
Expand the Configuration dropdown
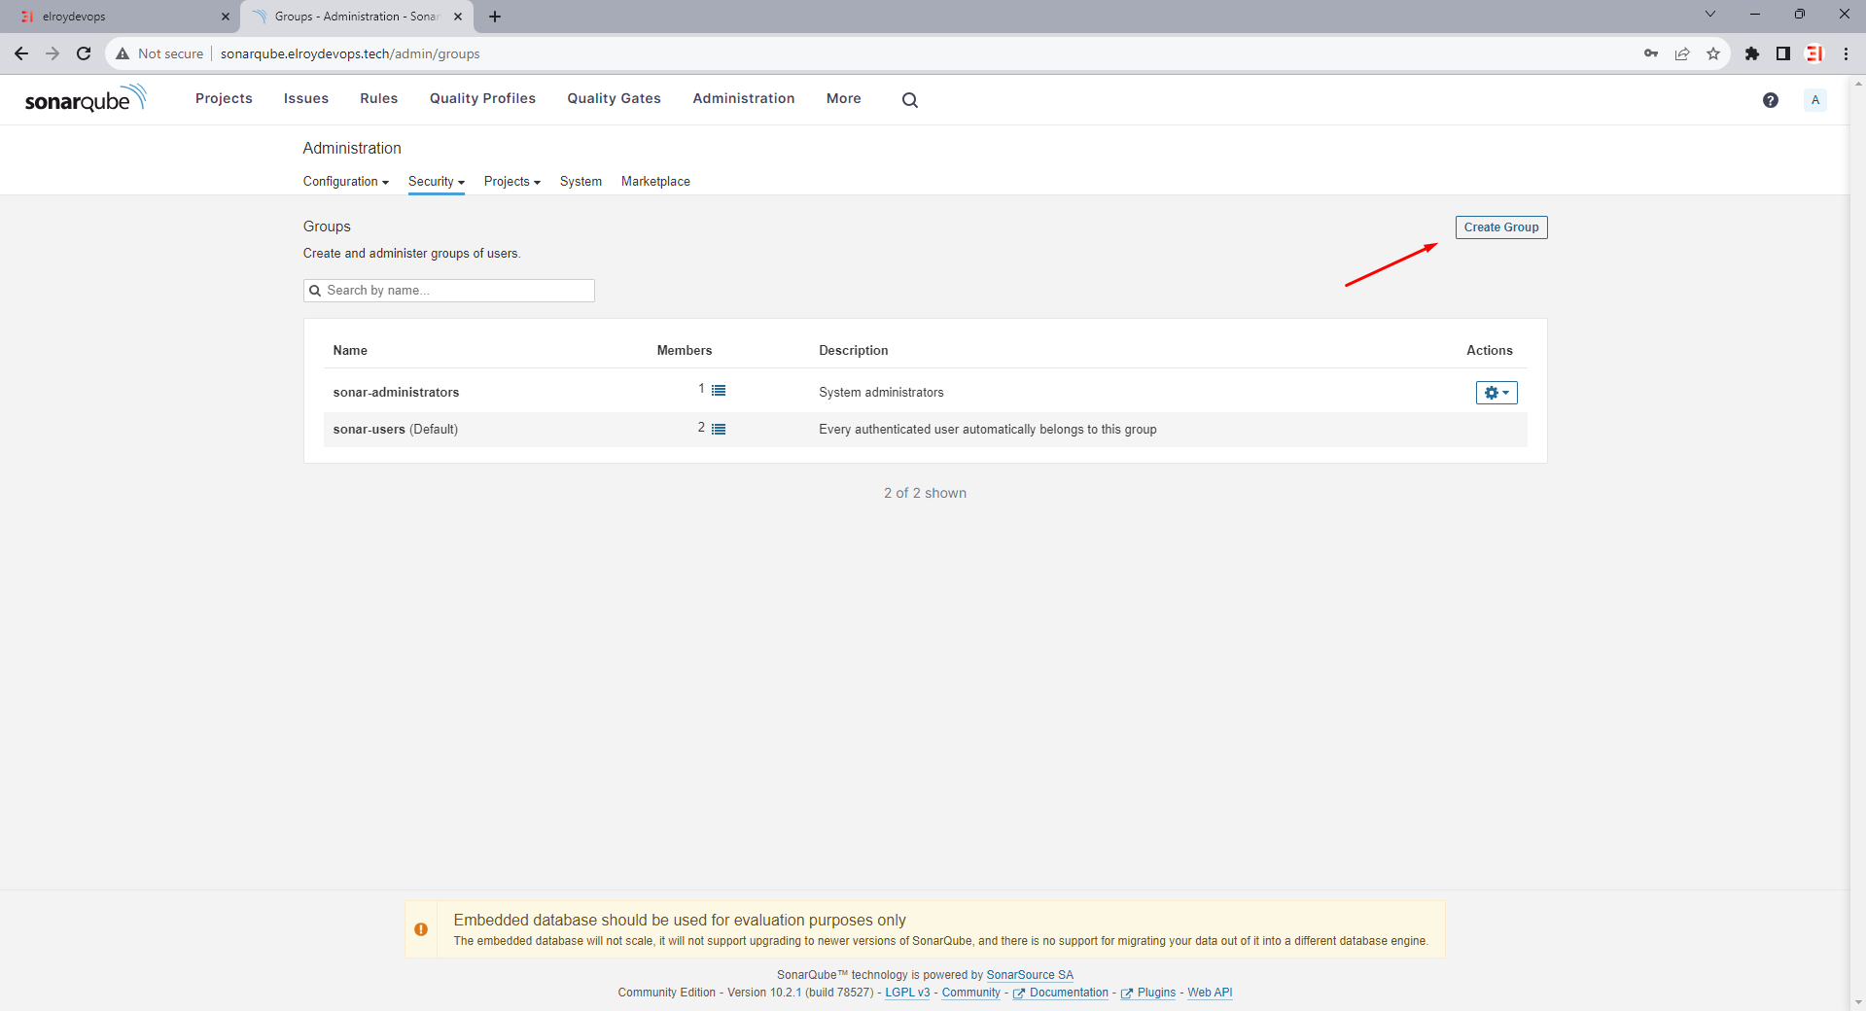[345, 182]
